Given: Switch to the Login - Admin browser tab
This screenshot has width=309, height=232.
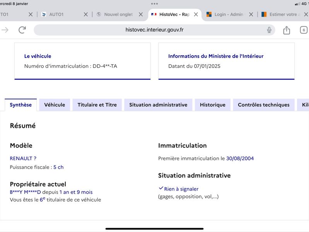Looking at the screenshot, I should [x=229, y=14].
